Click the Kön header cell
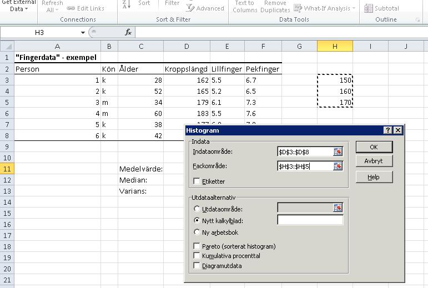This screenshot has height=288, width=428. (x=109, y=69)
